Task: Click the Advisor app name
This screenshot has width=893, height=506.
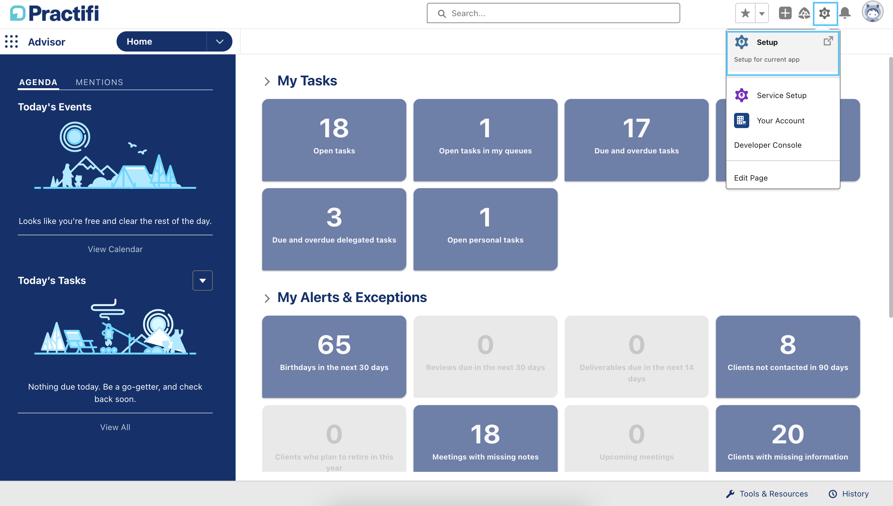Action: click(x=47, y=42)
